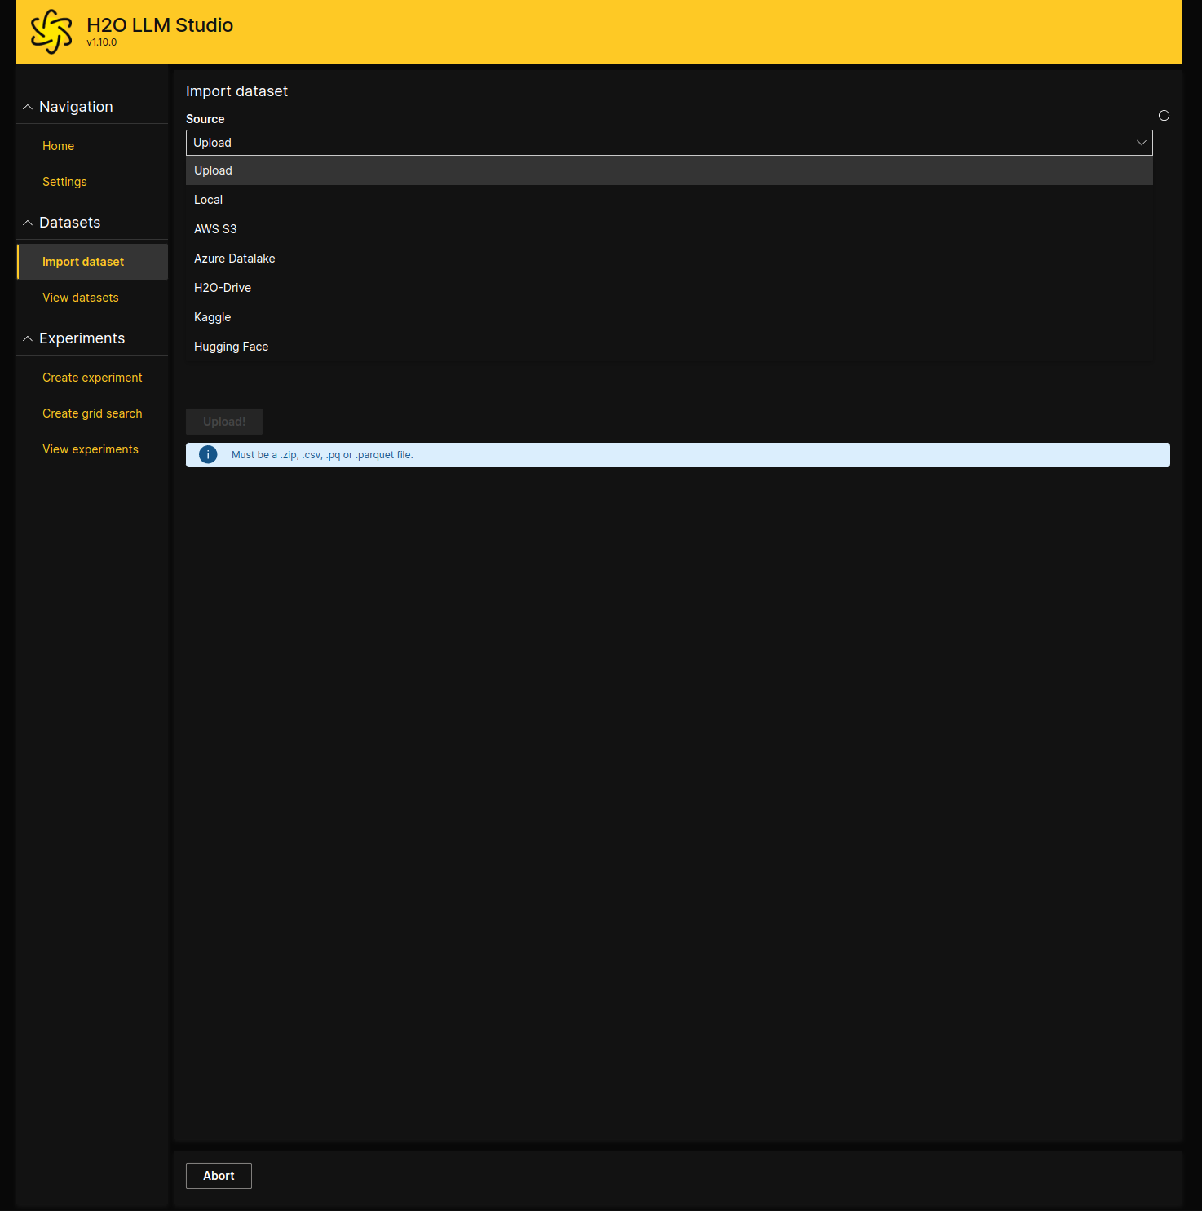Open View experiments page
1202x1211 pixels.
(x=92, y=449)
